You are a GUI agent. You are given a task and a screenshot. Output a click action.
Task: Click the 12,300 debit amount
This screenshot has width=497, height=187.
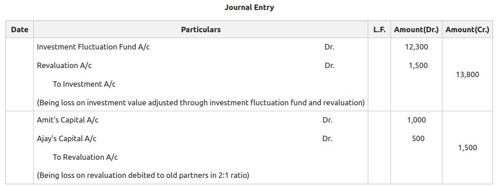(416, 47)
